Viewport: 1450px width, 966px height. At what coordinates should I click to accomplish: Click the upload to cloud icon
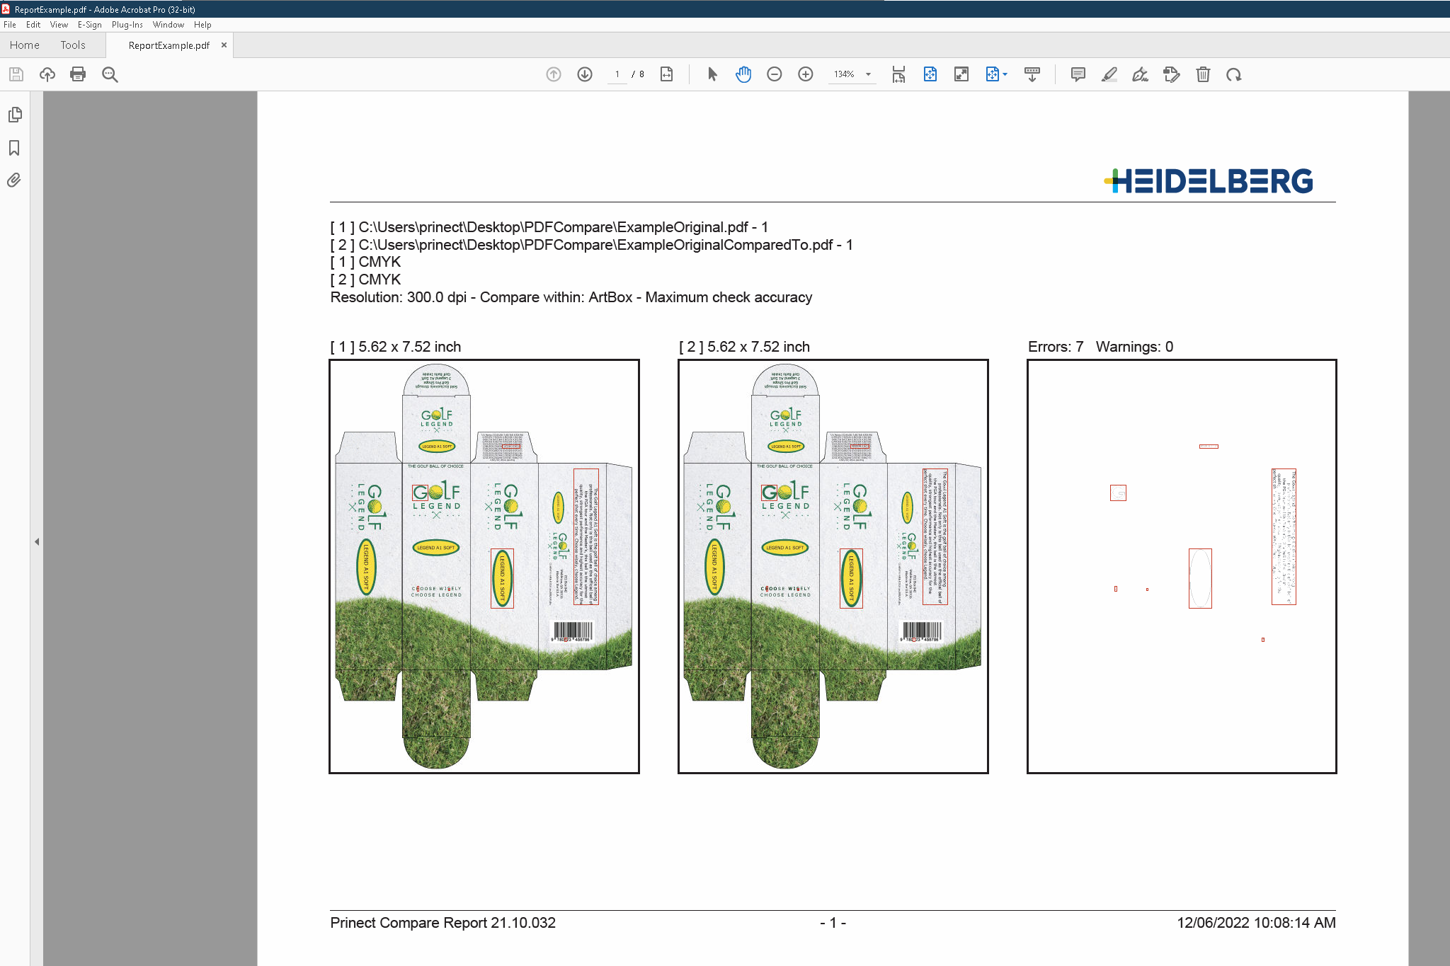point(47,74)
